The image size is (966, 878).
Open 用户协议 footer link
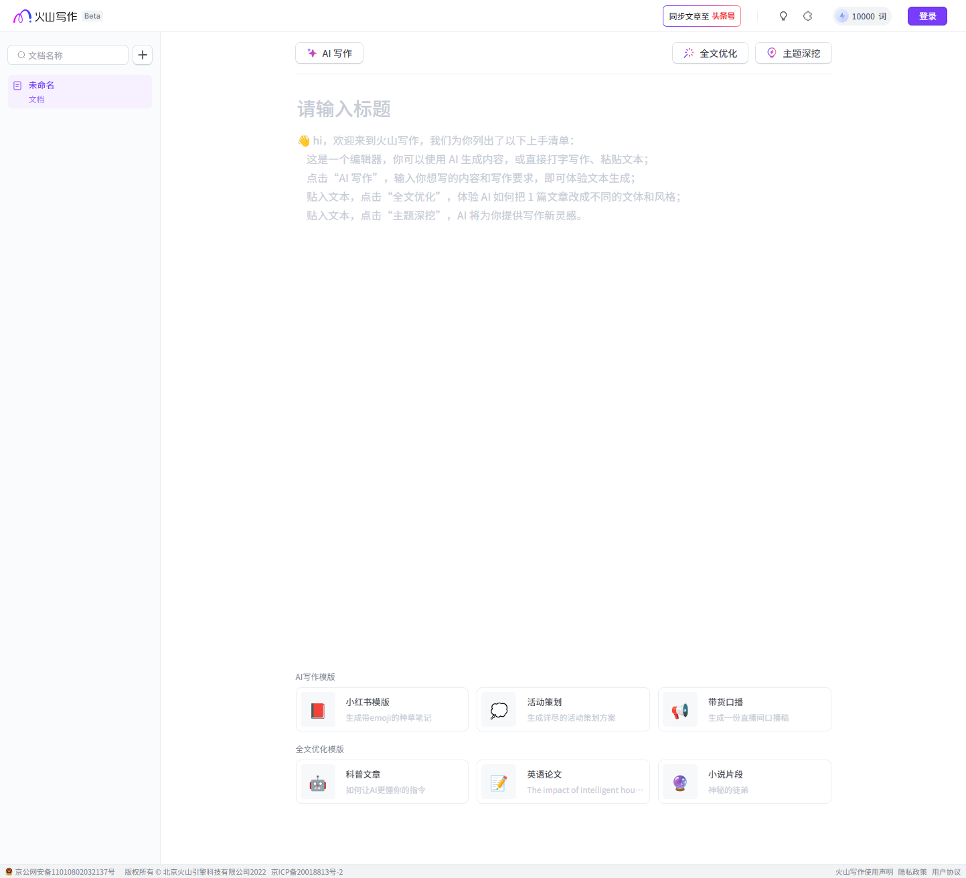coord(946,872)
